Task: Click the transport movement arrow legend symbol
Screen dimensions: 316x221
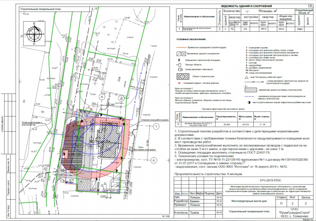Action: click(254, 82)
